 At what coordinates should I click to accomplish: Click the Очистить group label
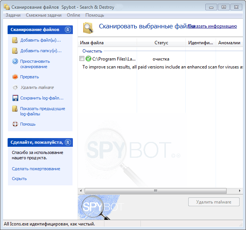tap(92, 51)
